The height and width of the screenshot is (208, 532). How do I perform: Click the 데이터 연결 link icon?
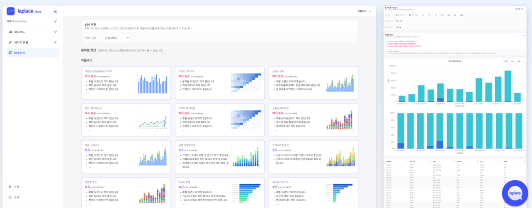[x=10, y=42]
